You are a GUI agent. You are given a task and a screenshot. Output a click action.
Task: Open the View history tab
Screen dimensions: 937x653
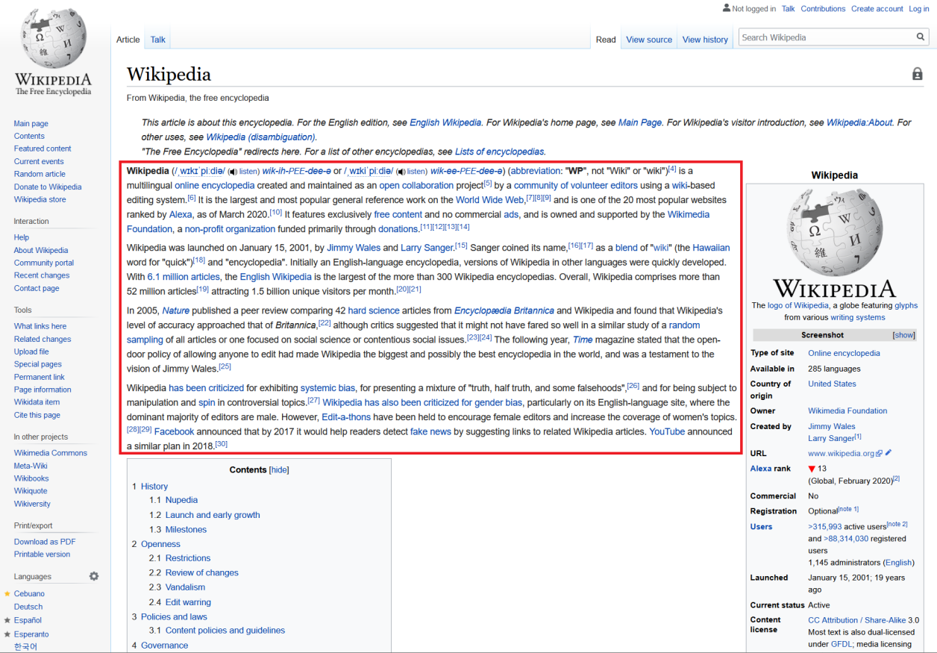(x=705, y=40)
